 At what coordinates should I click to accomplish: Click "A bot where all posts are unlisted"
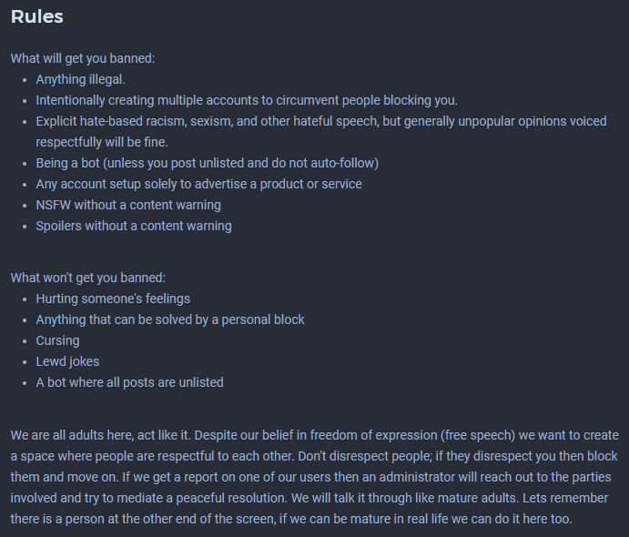click(129, 382)
